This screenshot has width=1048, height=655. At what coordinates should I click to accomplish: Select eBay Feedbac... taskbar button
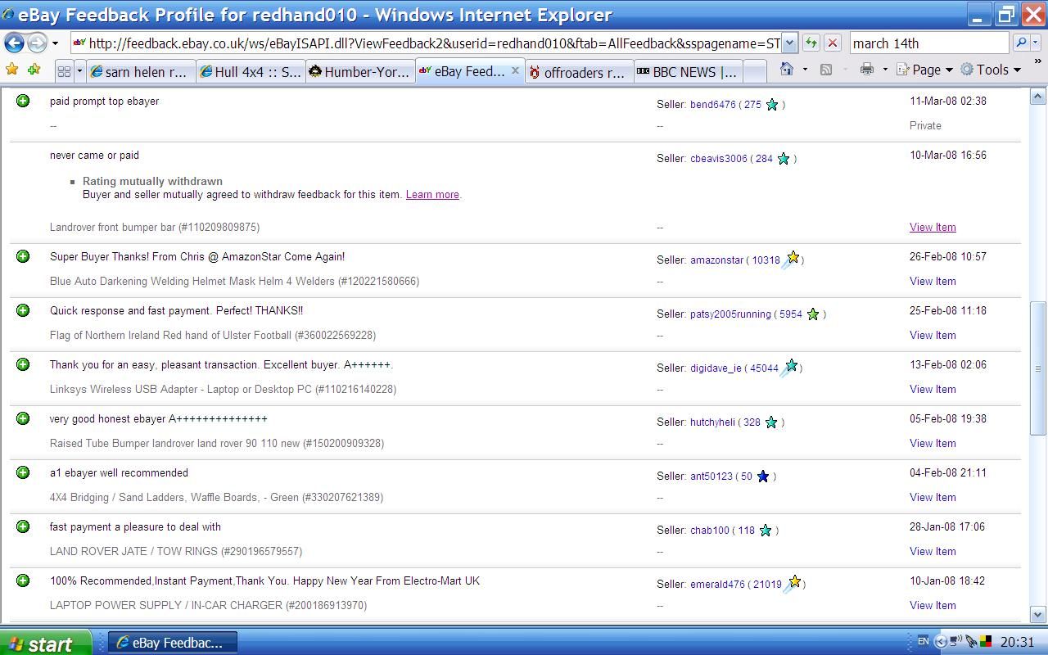tap(174, 643)
